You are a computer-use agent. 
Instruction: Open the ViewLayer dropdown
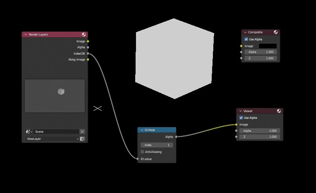pos(52,139)
